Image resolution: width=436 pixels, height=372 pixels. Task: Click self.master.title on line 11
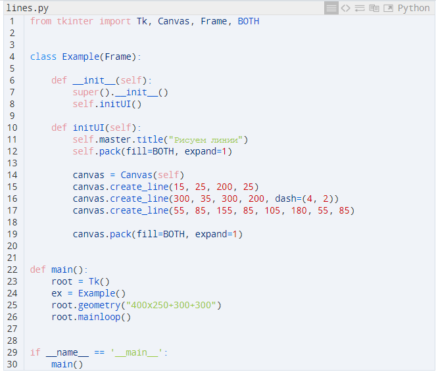click(x=118, y=140)
